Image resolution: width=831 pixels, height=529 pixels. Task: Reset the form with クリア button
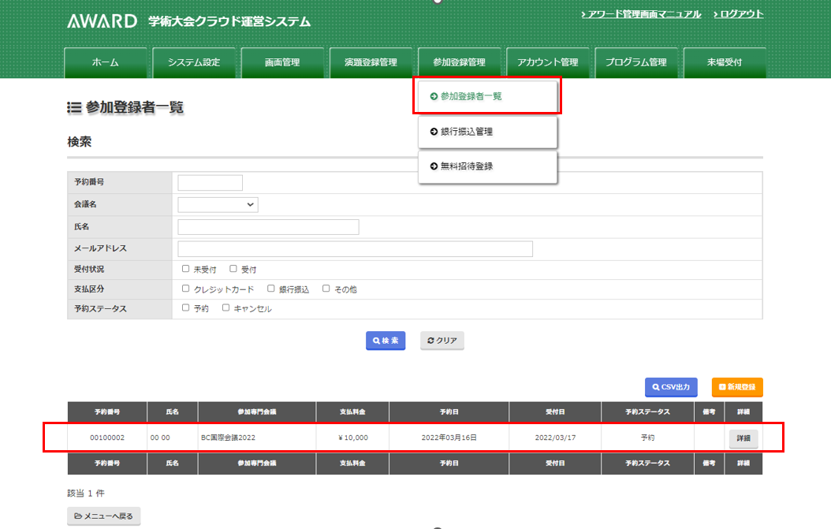click(442, 341)
